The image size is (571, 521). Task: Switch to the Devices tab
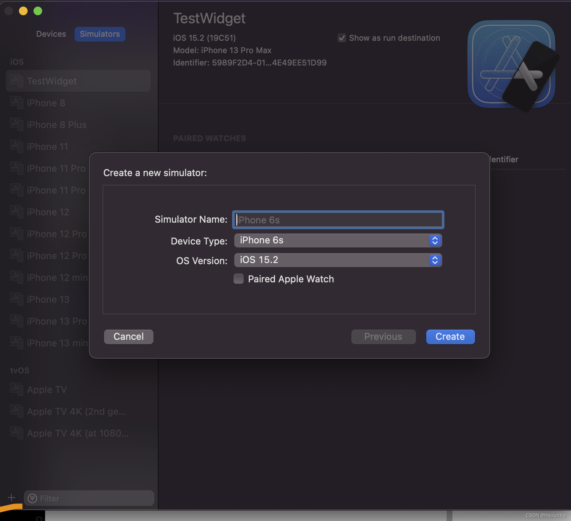coord(51,34)
